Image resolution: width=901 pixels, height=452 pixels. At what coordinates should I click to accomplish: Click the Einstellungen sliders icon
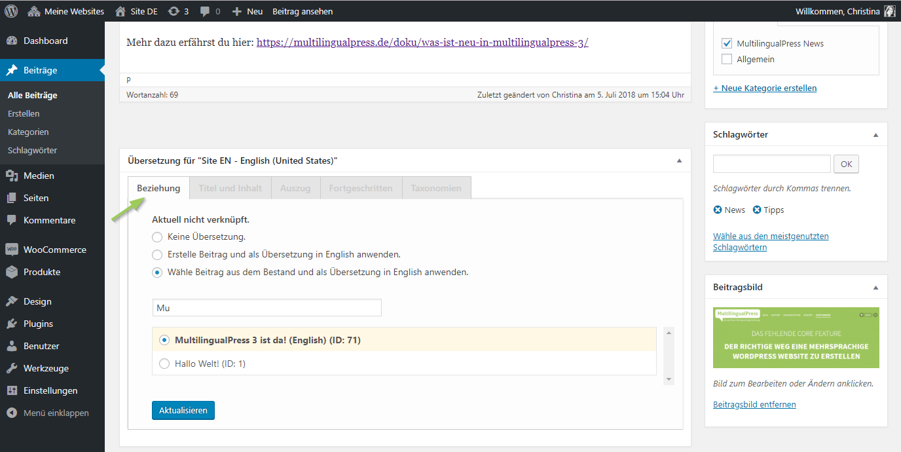[12, 390]
